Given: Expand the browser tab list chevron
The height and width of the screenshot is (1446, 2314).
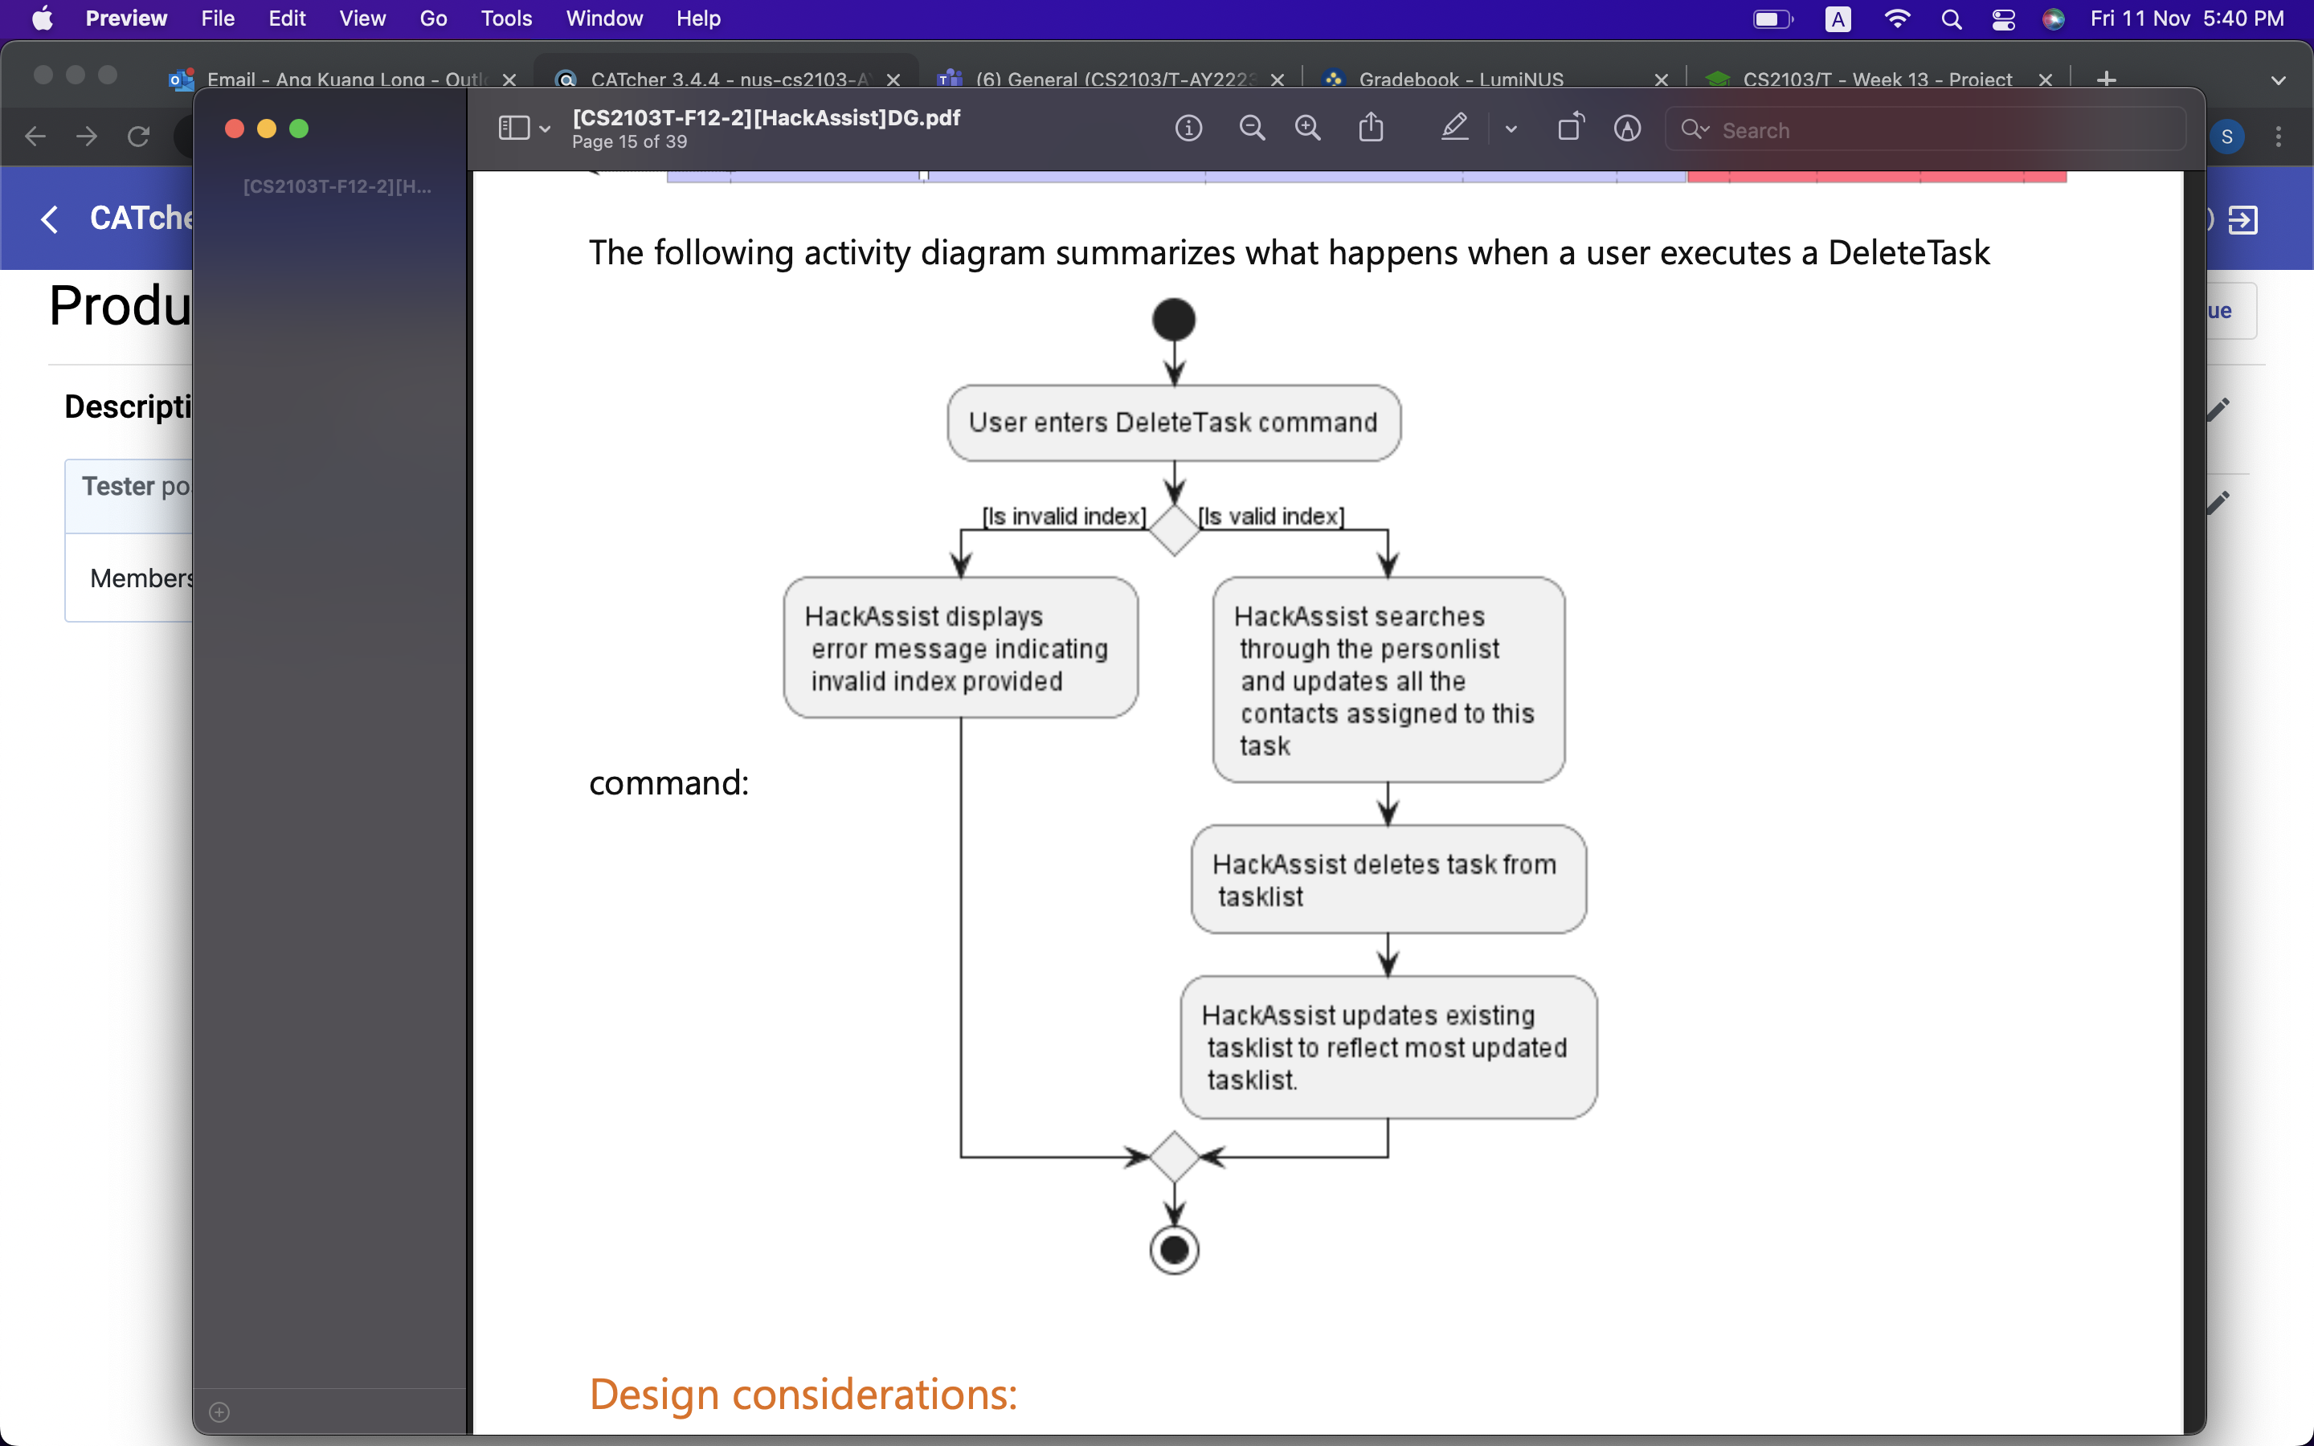Looking at the screenshot, I should pyautogui.click(x=2278, y=80).
